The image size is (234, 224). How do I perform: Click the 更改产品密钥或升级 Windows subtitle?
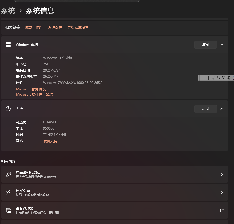click(36, 177)
